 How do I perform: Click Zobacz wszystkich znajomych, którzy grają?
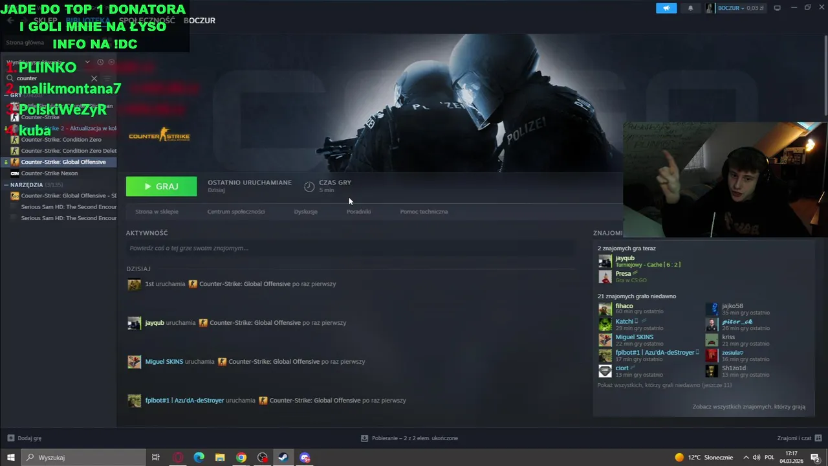click(748, 407)
